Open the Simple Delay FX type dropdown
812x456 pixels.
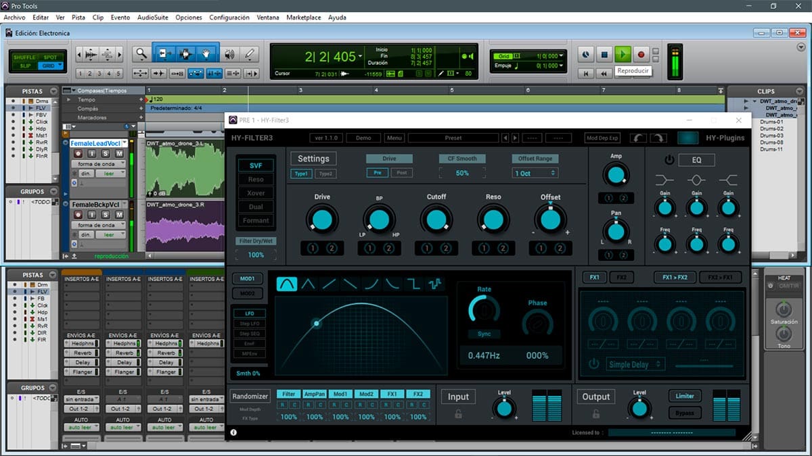pyautogui.click(x=635, y=364)
